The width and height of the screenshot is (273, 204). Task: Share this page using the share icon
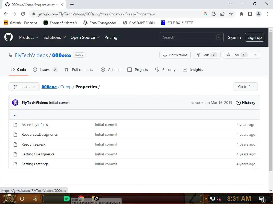coord(222,14)
